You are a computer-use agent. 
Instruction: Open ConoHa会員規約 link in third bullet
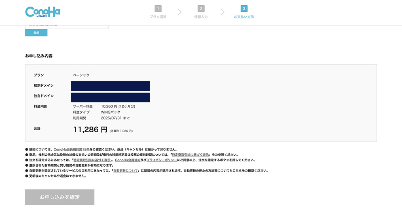point(127,160)
